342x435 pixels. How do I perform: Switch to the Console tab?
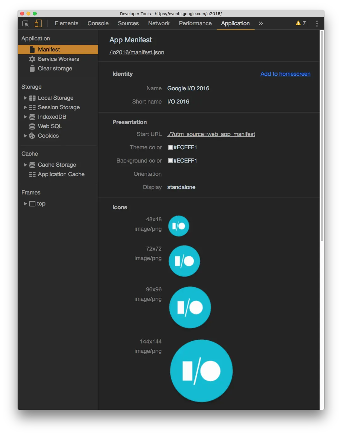click(x=98, y=23)
